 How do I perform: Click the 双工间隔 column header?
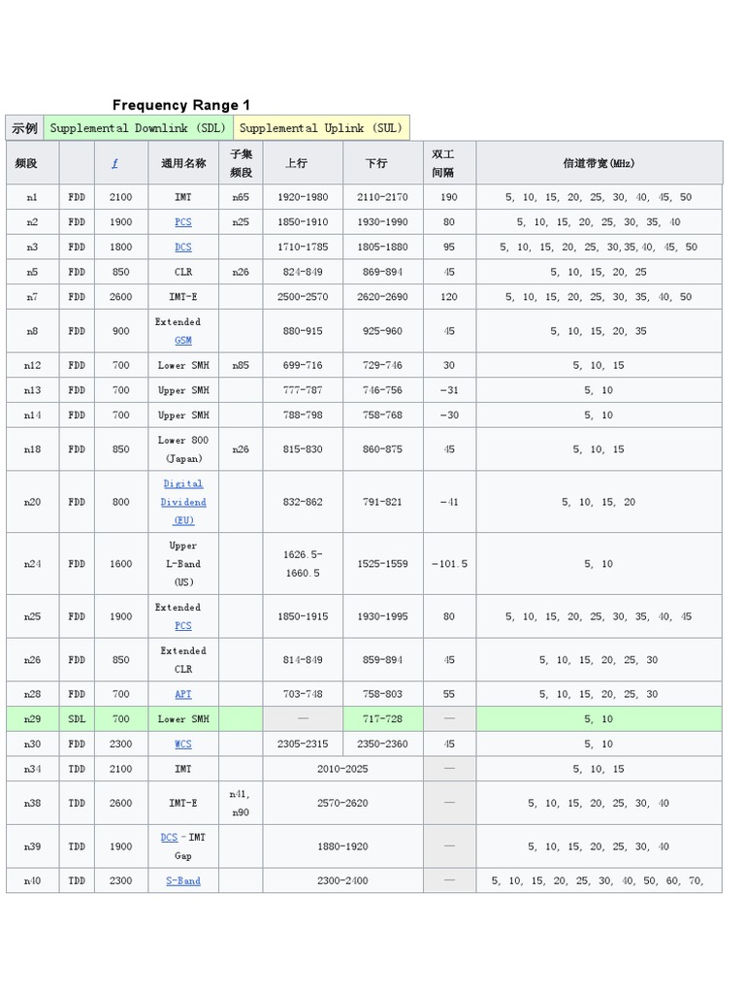pyautogui.click(x=442, y=163)
